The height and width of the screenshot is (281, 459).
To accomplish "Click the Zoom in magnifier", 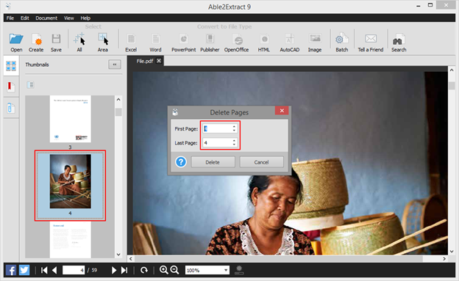I will [x=163, y=270].
